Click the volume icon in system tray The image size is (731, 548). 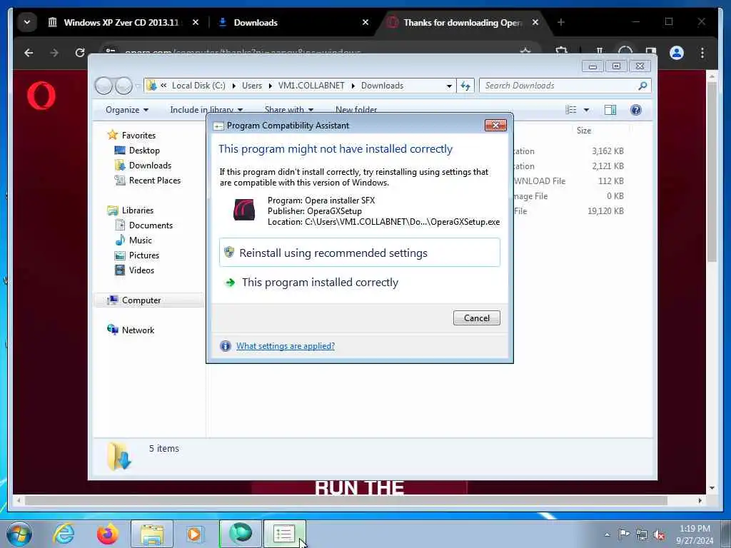(659, 534)
